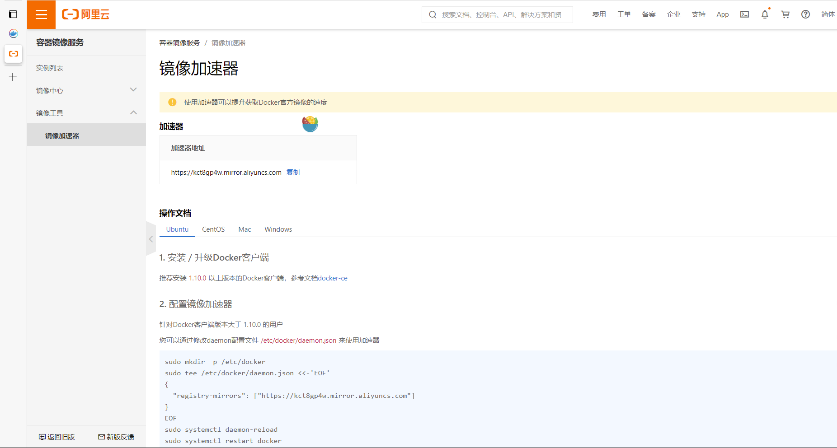
Task: Click the 'sudo systemctl daemon-reload' line
Action: coord(221,429)
